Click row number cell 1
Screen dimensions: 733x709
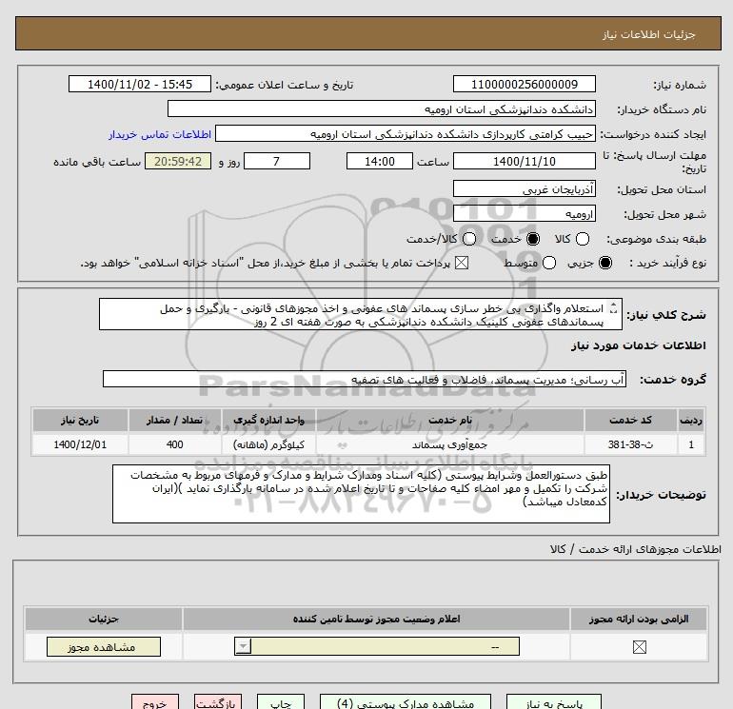point(691,444)
